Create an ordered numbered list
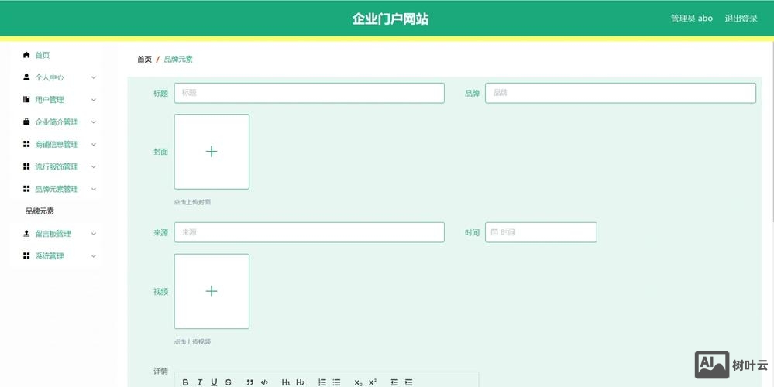The height and width of the screenshot is (387, 774). (x=322, y=382)
